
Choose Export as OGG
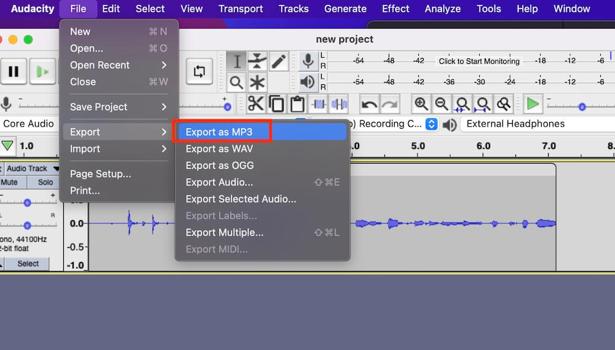point(262,165)
